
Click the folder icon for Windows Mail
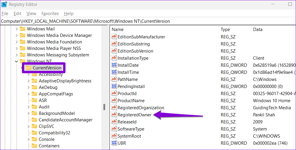tap(23, 29)
